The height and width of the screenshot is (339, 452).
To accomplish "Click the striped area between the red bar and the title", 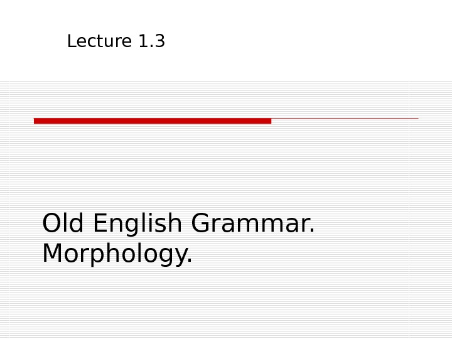I will click(x=188, y=166).
